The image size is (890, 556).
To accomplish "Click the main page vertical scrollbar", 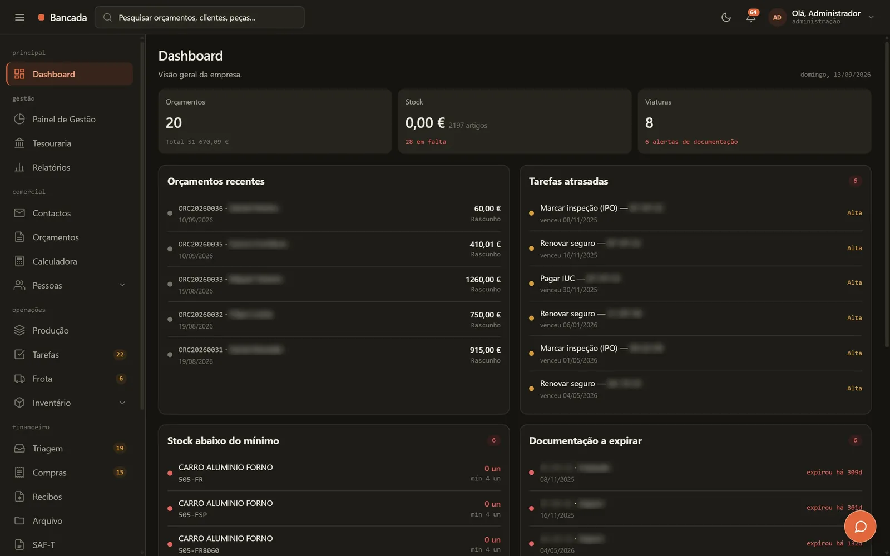I will pos(887,195).
